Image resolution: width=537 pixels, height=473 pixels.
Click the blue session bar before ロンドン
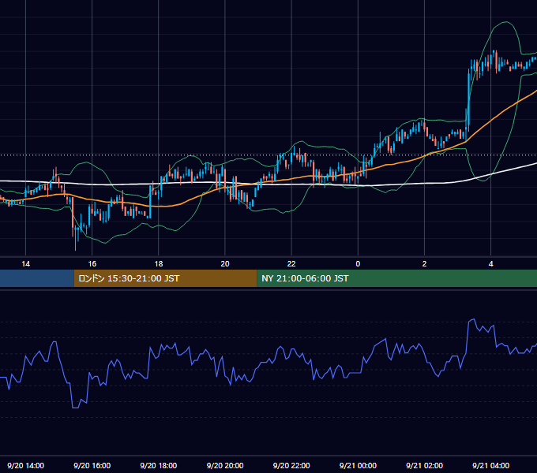[x=37, y=278]
